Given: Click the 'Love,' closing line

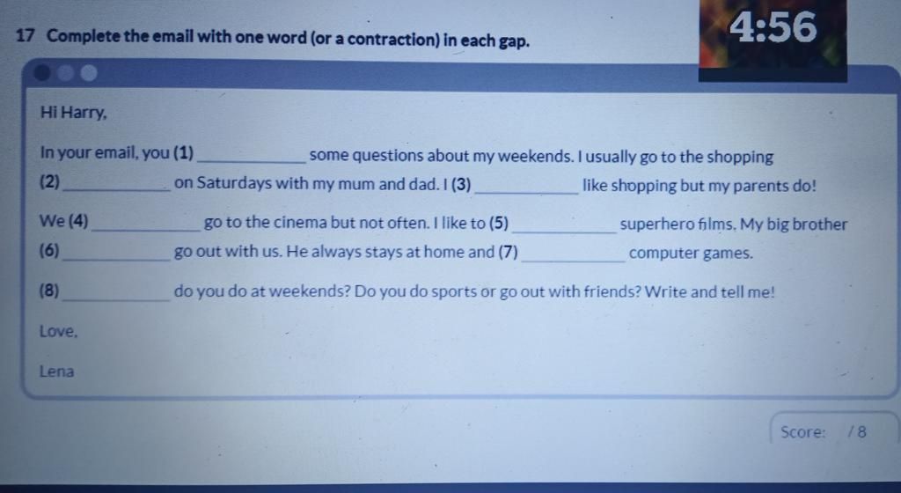Looking at the screenshot, I should [x=58, y=332].
